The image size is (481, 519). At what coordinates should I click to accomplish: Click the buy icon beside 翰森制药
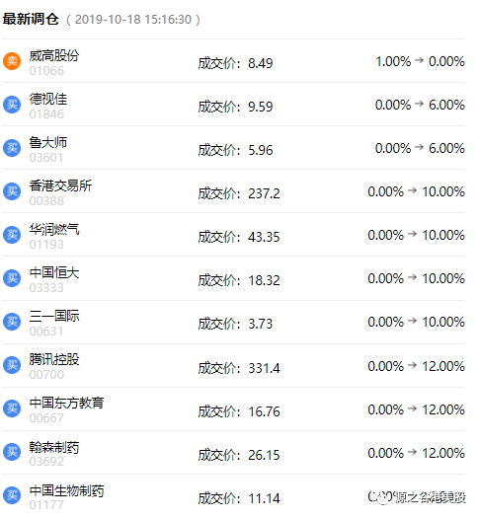pos(12,452)
